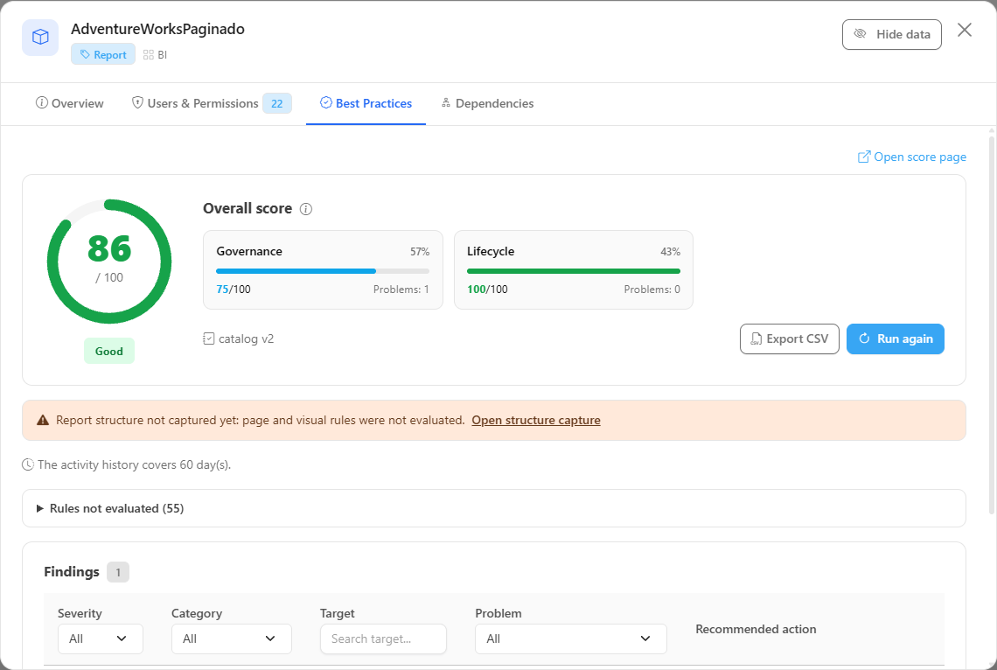Click the Report tag badge
997x670 pixels.
click(103, 55)
